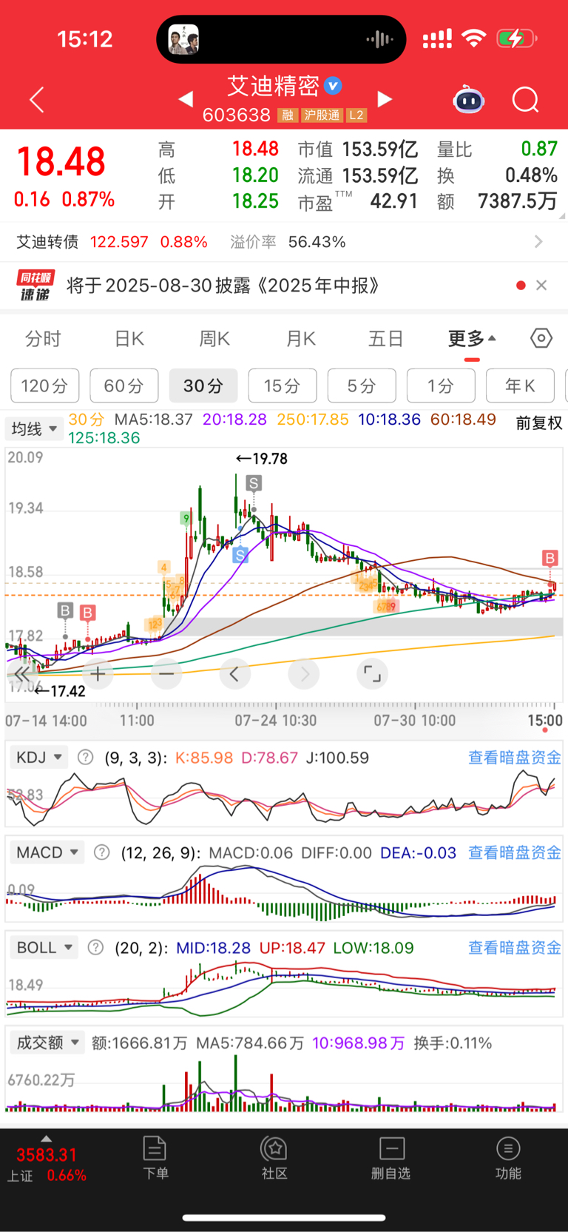Tap stock name 艾迪精密 title
This screenshot has width=568, height=1232.
pos(273,86)
